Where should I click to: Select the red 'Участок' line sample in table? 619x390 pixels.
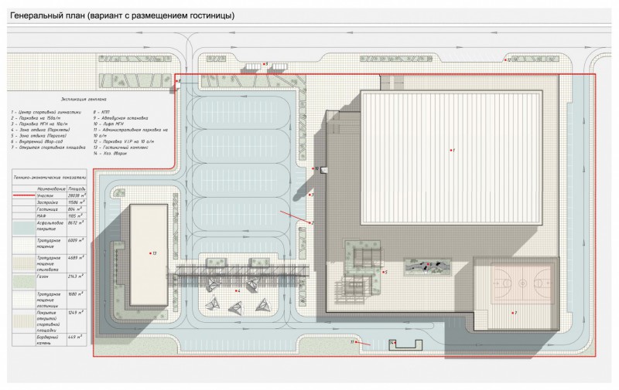[23, 197]
